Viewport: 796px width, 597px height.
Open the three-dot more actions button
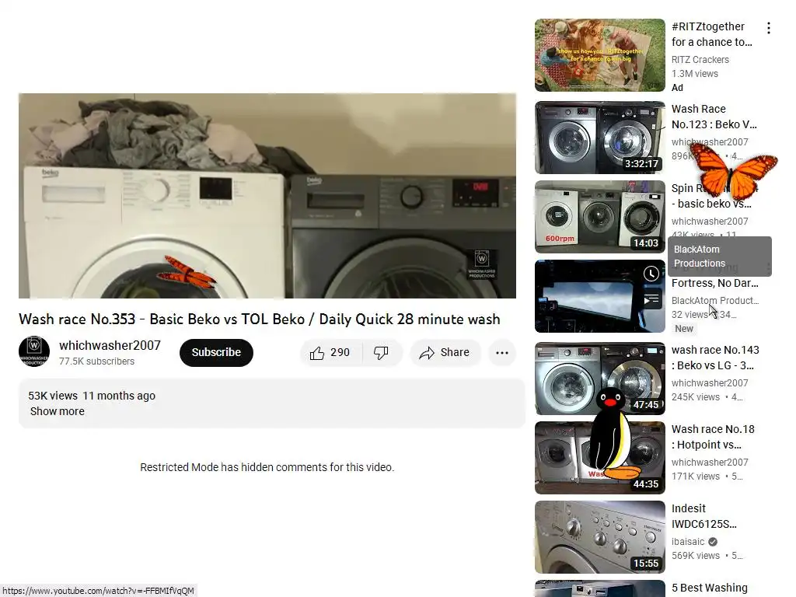pos(502,353)
